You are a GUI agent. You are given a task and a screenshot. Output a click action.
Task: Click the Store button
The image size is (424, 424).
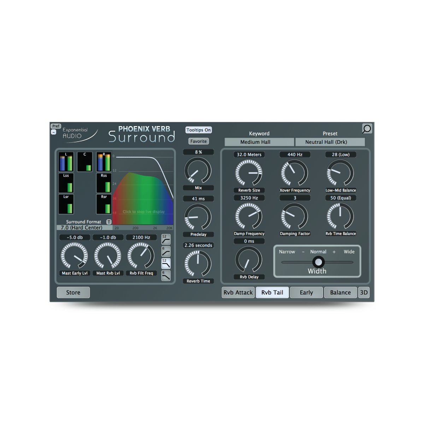tap(73, 293)
